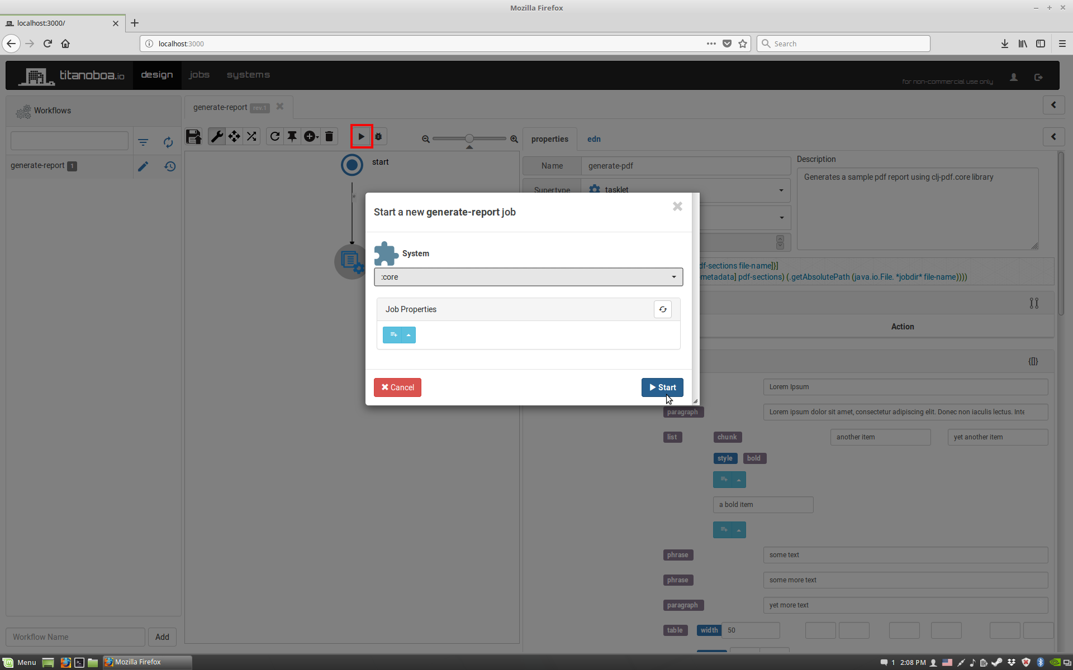Open the Menu button on the taskbar
Image resolution: width=1073 pixels, height=670 pixels.
click(x=20, y=662)
